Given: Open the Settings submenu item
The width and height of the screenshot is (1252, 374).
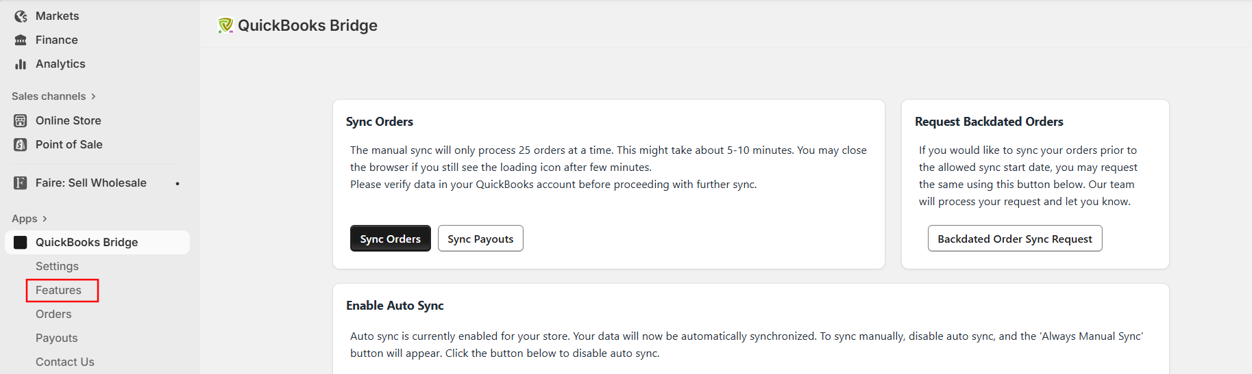Looking at the screenshot, I should tap(57, 266).
